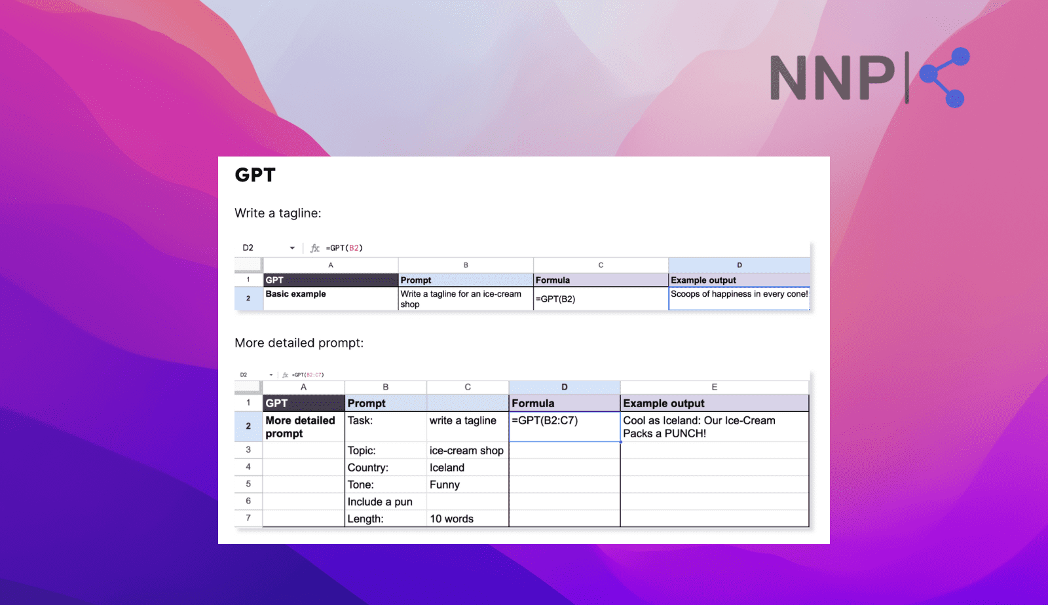Click the formula bar showing =GPT(B2:C7)
The height and width of the screenshot is (605, 1048).
[x=308, y=375]
